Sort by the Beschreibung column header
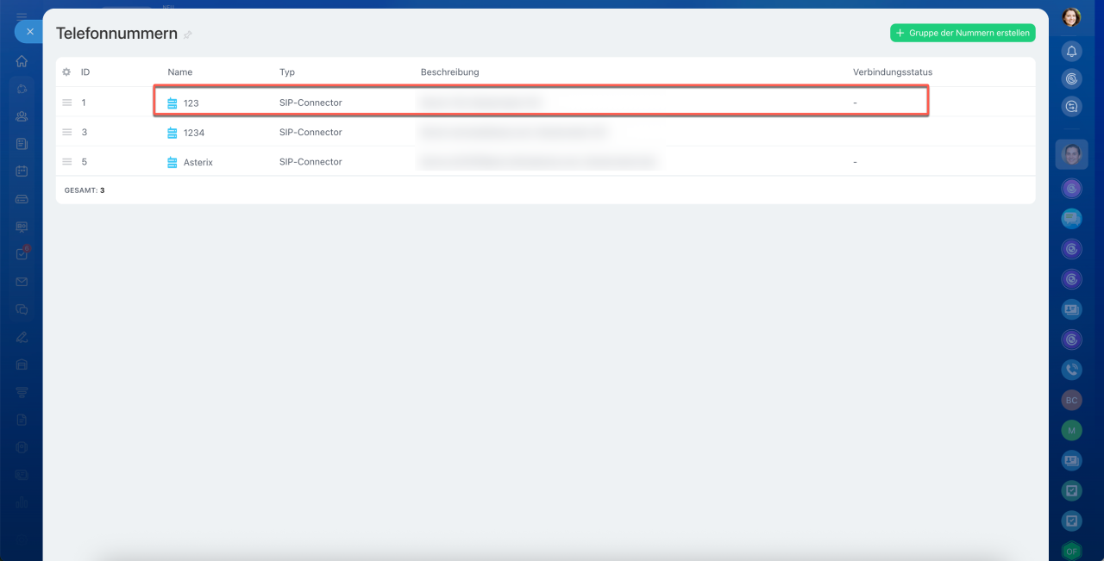The image size is (1104, 561). (449, 72)
